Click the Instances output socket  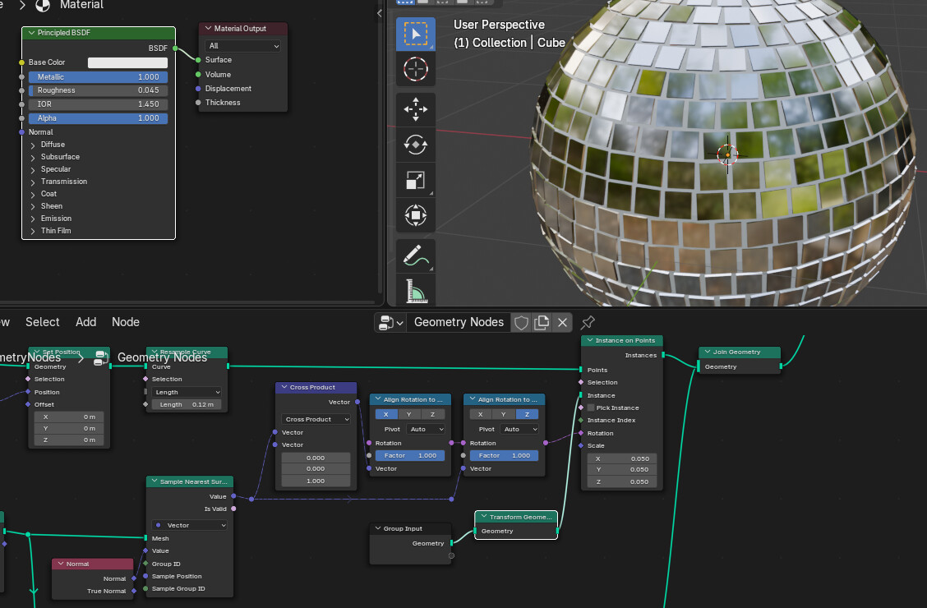(x=663, y=355)
